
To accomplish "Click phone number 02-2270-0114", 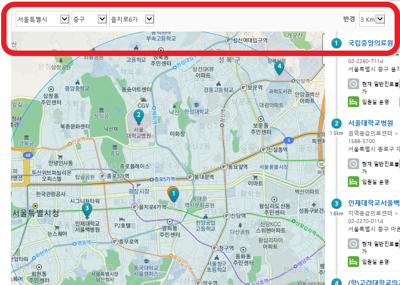I will pyautogui.click(x=365, y=221).
